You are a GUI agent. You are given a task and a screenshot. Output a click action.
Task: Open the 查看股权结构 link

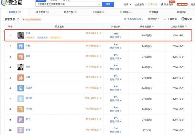point(133,19)
